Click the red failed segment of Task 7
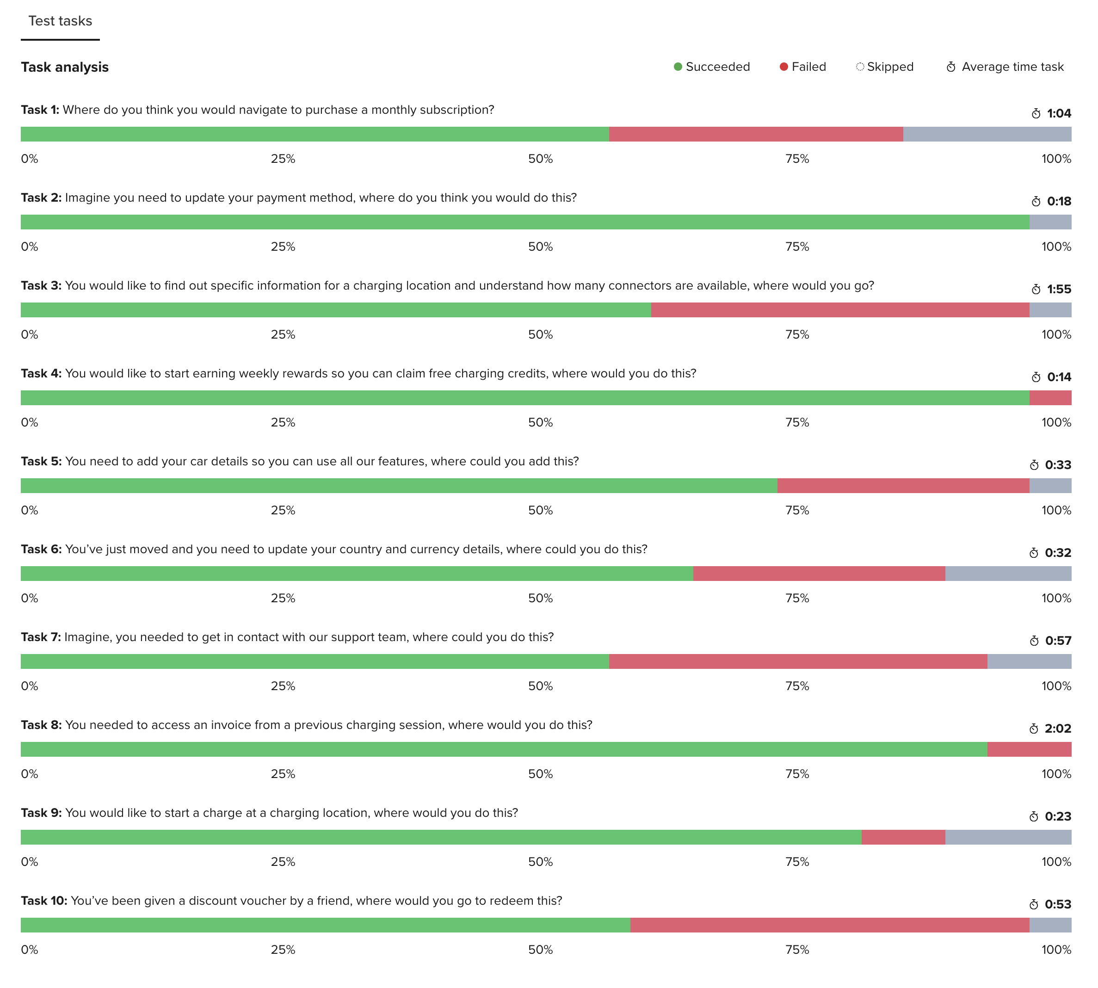The image size is (1098, 988). 798,662
